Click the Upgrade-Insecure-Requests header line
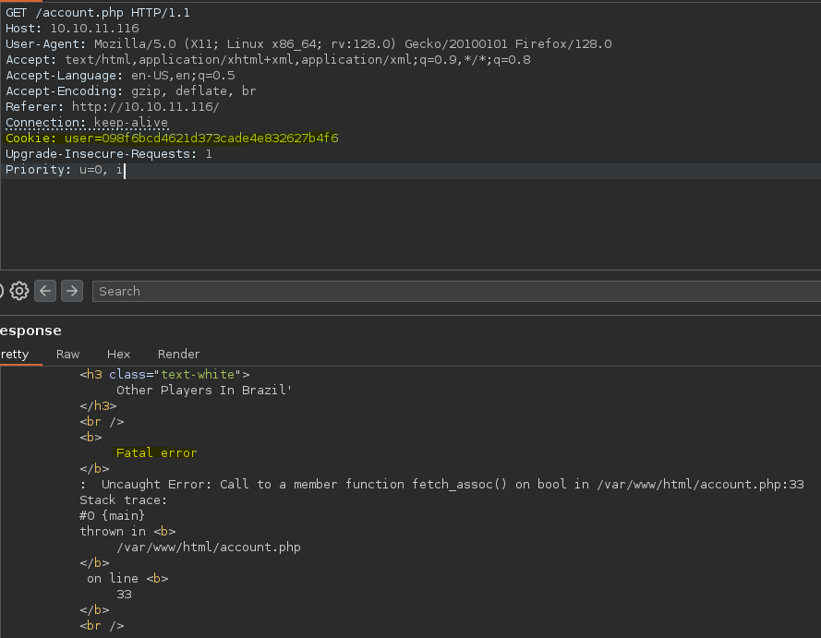 tap(109, 154)
